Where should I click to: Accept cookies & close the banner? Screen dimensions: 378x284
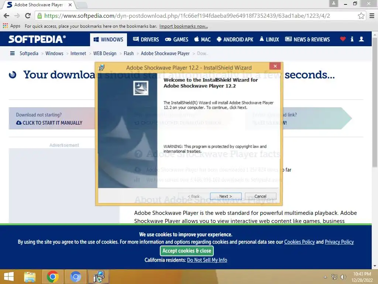click(x=186, y=251)
